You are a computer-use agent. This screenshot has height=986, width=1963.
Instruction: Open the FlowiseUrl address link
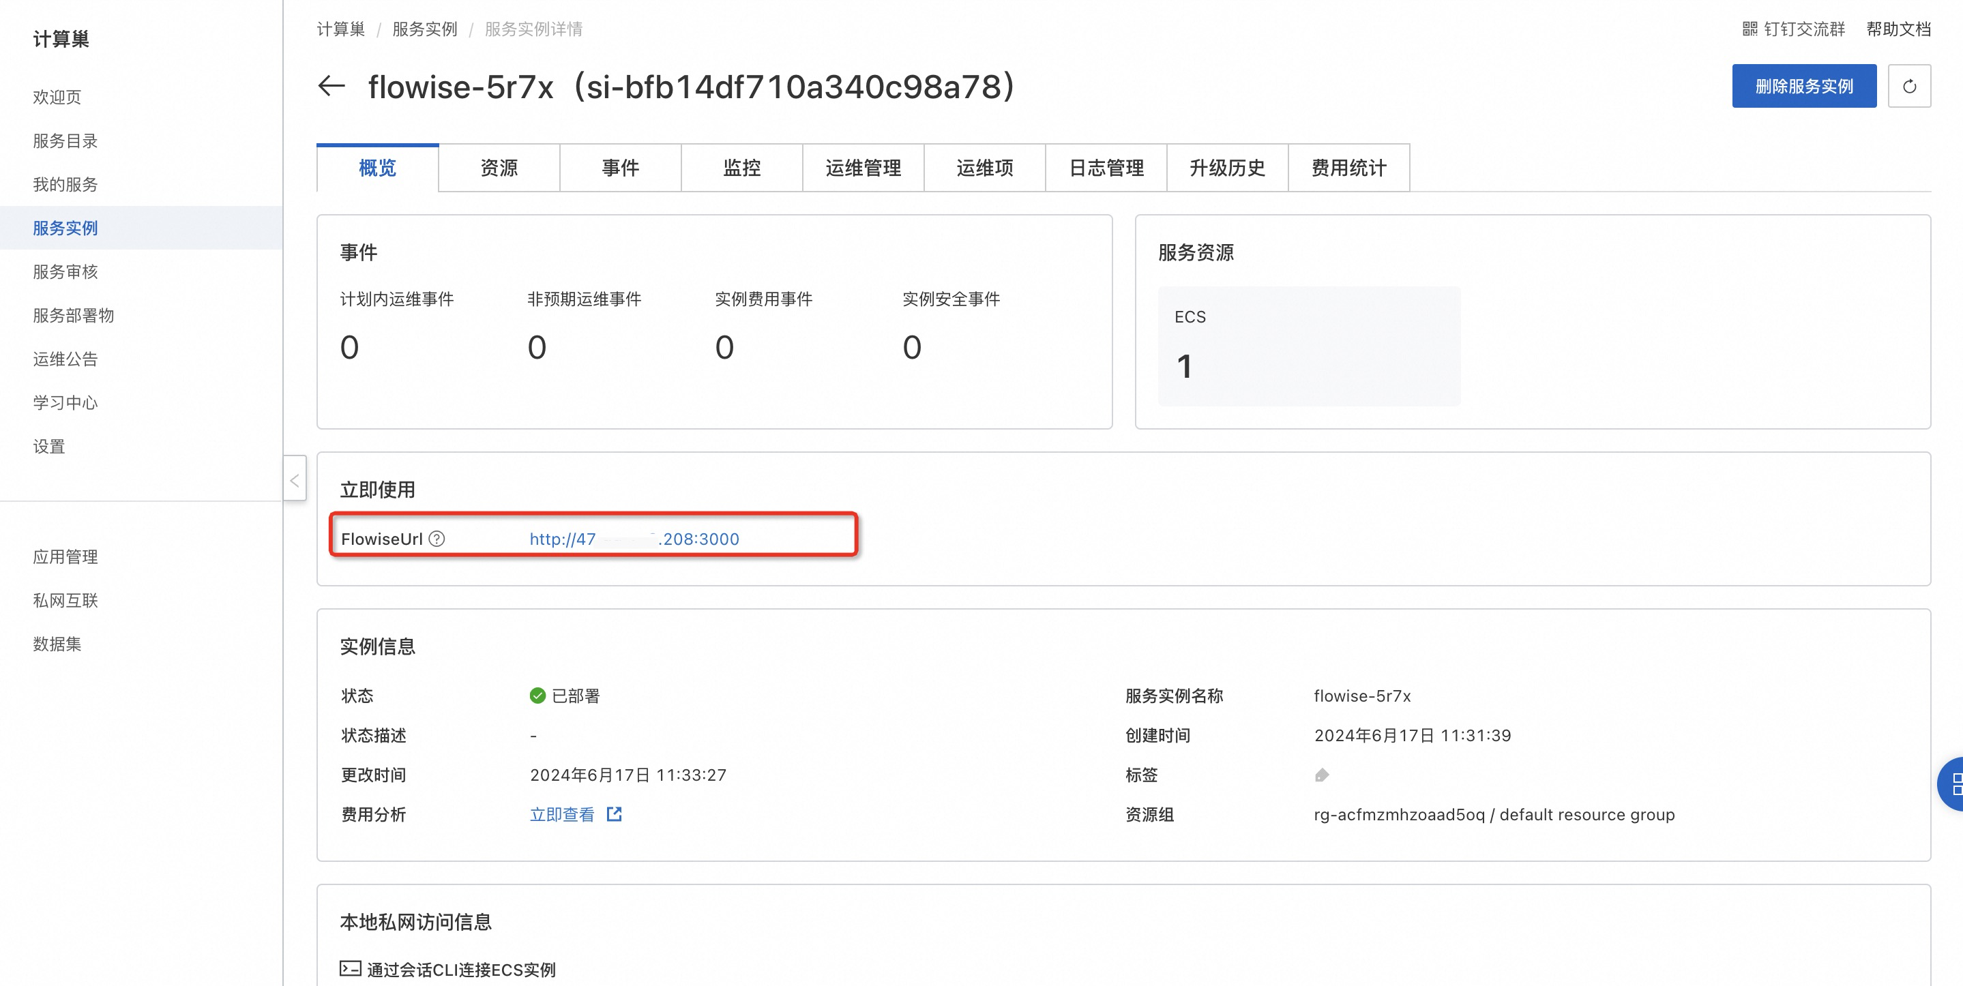point(633,539)
